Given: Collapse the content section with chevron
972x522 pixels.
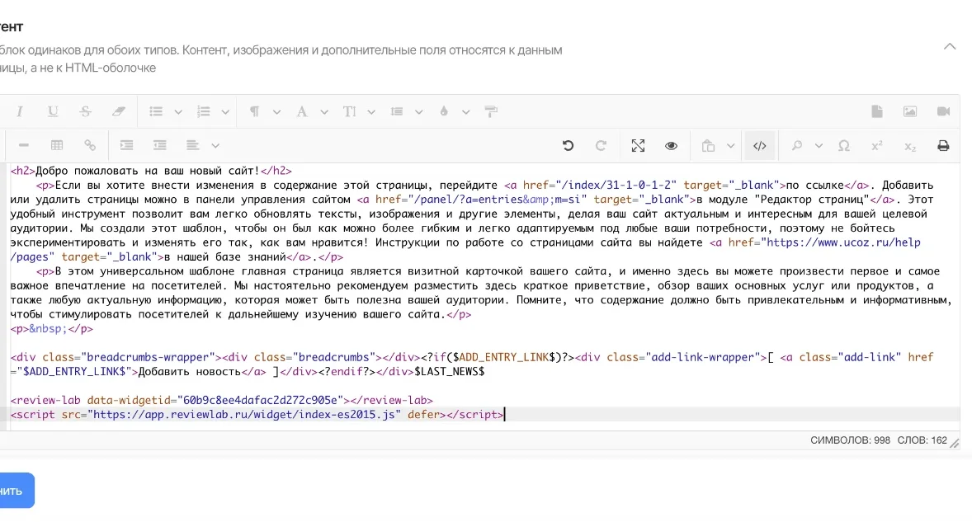Looking at the screenshot, I should click(950, 46).
